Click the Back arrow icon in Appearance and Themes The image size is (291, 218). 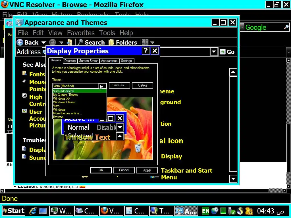tap(20, 43)
